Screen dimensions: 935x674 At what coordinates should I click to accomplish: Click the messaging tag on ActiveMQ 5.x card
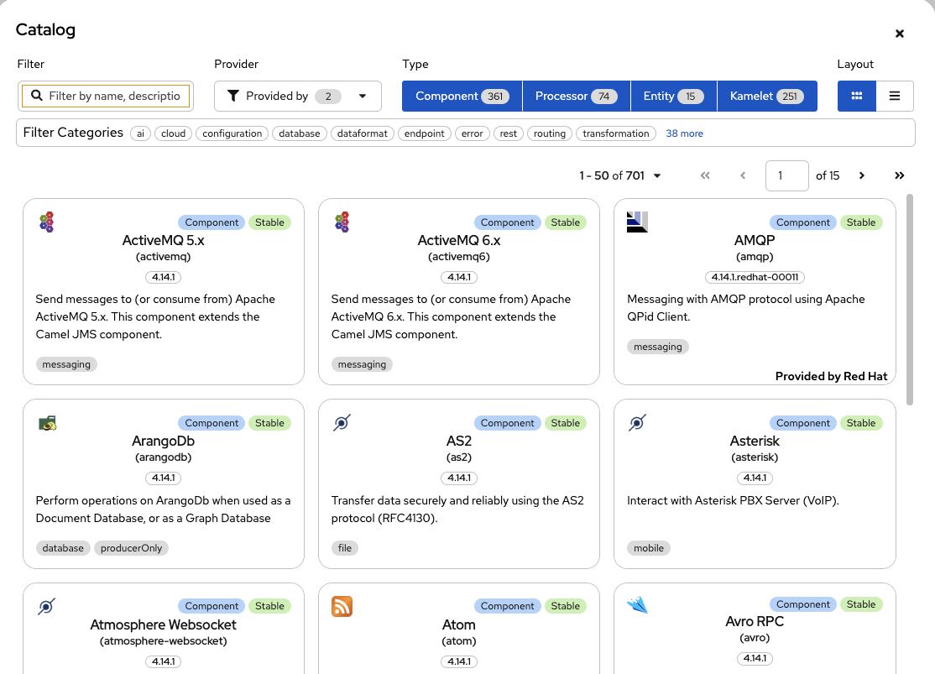click(66, 364)
